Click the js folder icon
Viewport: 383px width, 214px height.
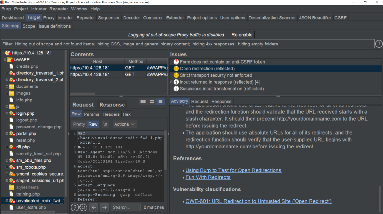[12, 107]
